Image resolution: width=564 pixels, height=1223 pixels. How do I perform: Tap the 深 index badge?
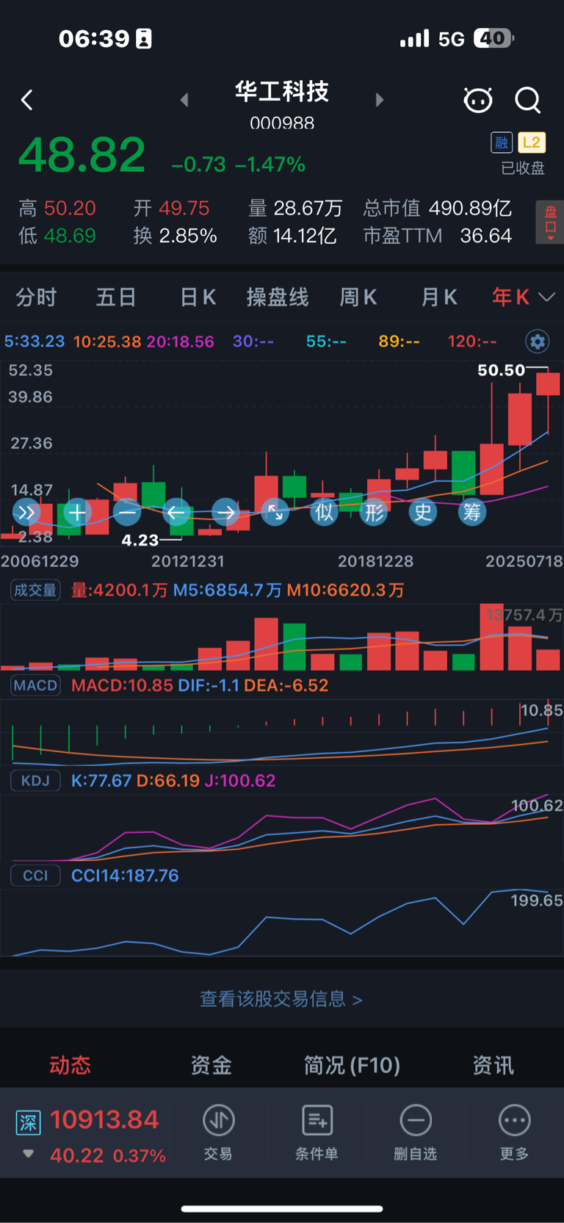[28, 1122]
